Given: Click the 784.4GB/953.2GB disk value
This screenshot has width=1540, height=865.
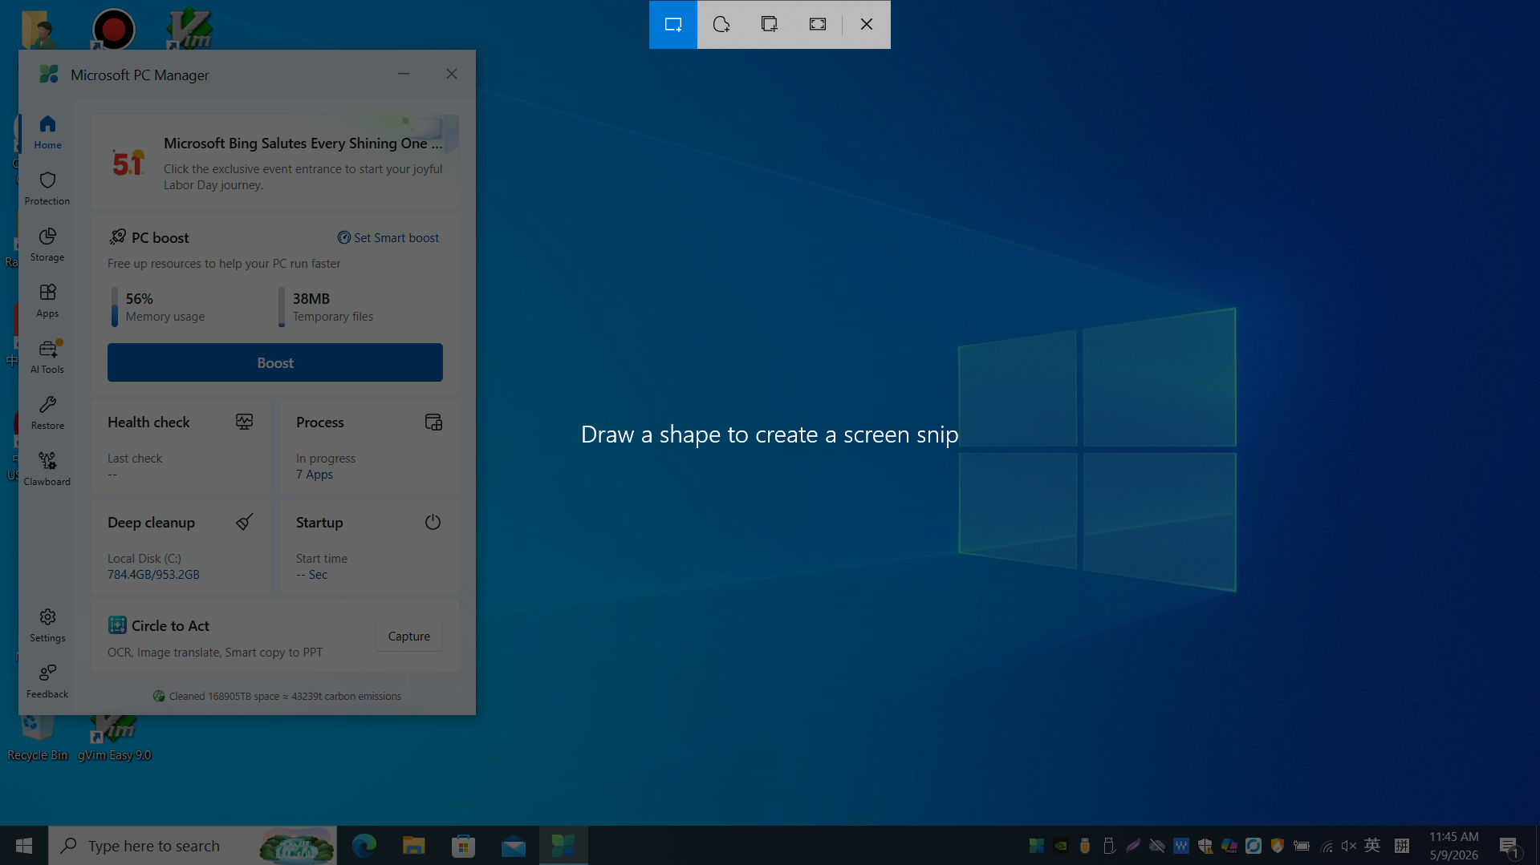Looking at the screenshot, I should (x=153, y=574).
